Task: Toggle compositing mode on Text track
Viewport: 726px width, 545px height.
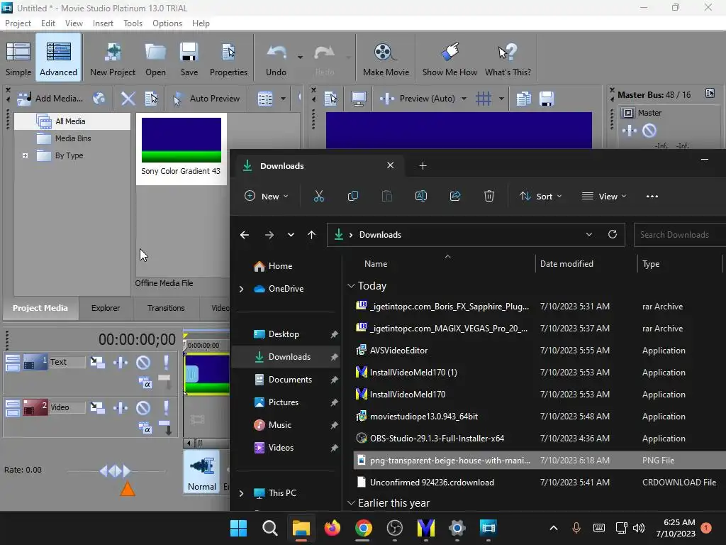Action: tap(145, 382)
